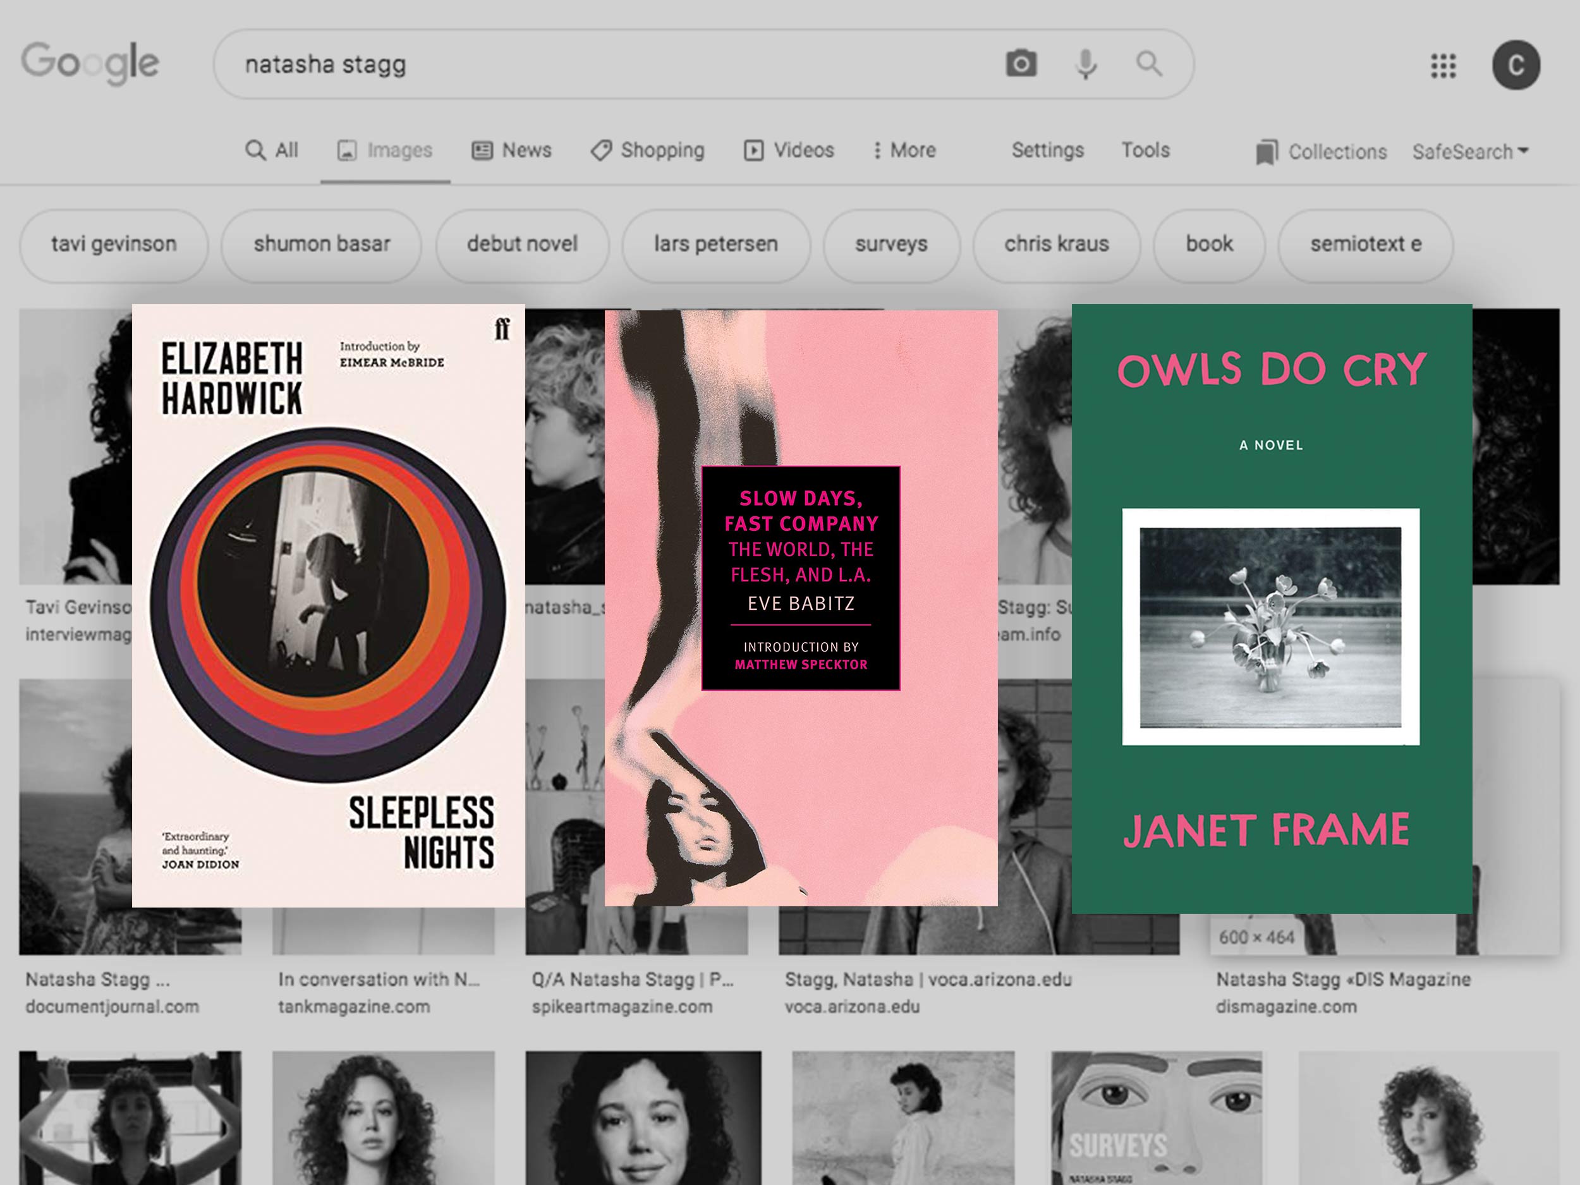Viewport: 1580px width, 1185px height.
Task: Filter by semiotext e chip
Action: (x=1365, y=245)
